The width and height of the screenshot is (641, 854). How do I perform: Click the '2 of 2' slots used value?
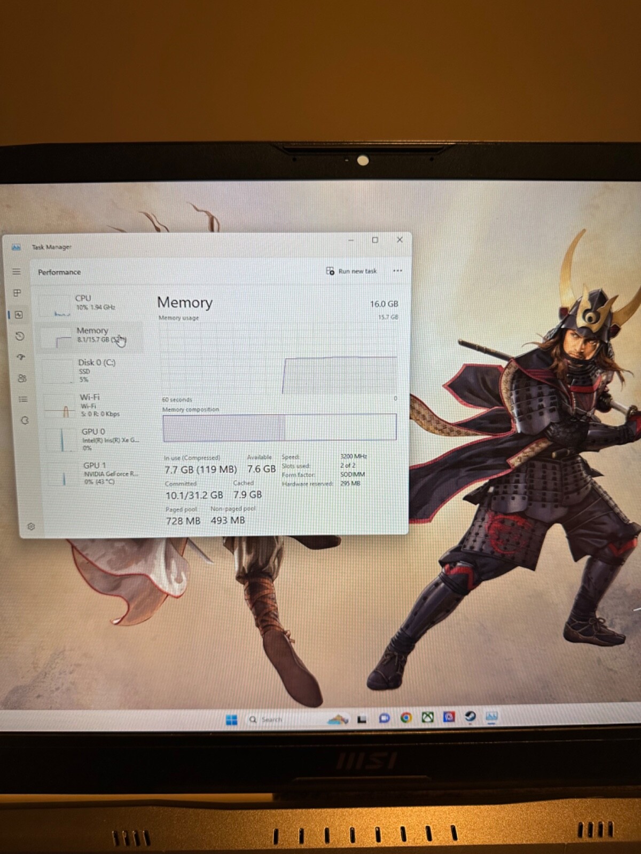[x=348, y=465]
